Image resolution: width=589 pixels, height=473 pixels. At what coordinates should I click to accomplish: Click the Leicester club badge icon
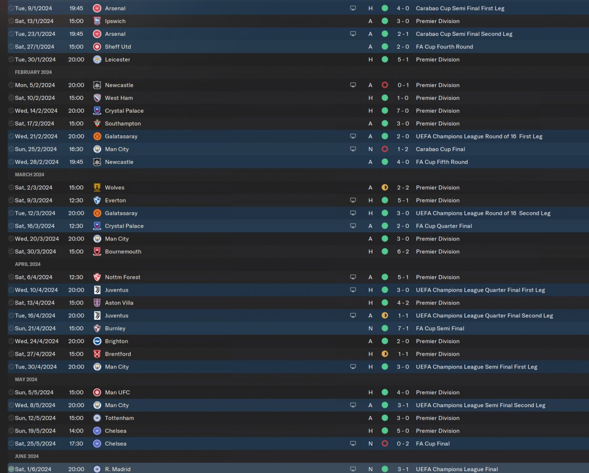point(97,60)
